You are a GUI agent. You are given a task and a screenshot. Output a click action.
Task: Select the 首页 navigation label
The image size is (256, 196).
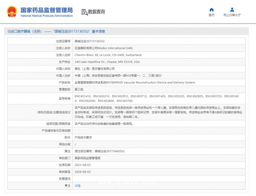pos(211,14)
